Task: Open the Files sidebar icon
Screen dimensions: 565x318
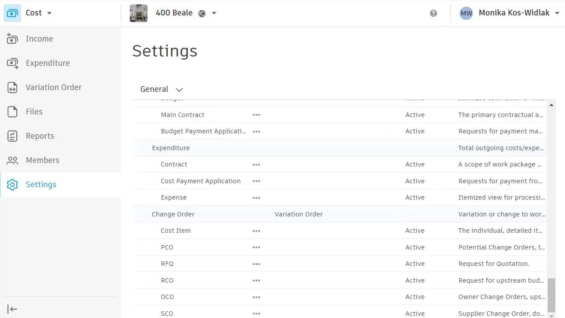Action: (12, 112)
